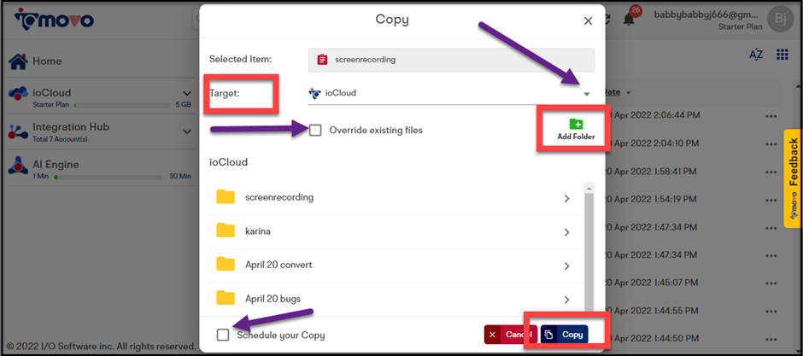Expand the screenrecording folder chevron
803x356 pixels.
567,198
